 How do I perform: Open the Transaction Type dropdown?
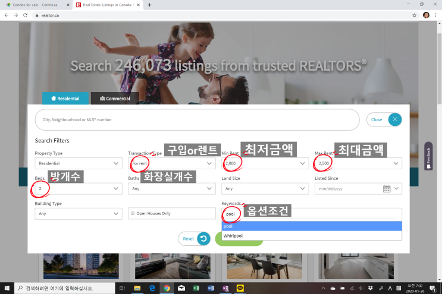click(172, 163)
